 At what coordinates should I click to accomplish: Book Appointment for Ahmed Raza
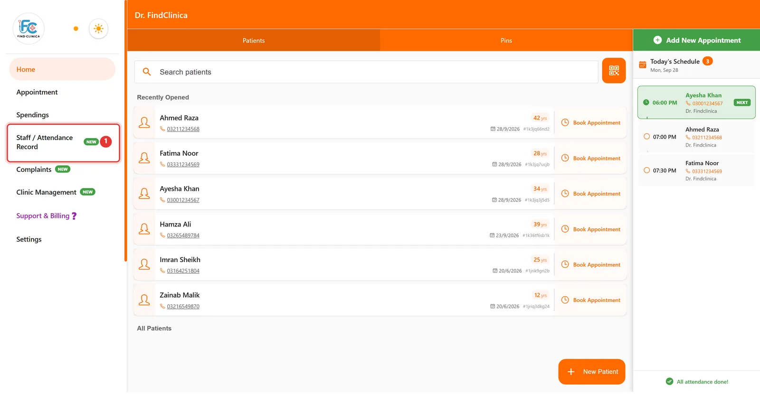[x=591, y=122]
